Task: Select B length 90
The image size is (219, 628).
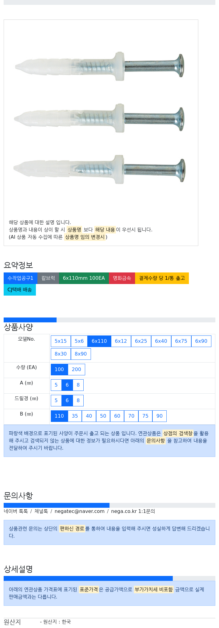Action: tap(159, 416)
